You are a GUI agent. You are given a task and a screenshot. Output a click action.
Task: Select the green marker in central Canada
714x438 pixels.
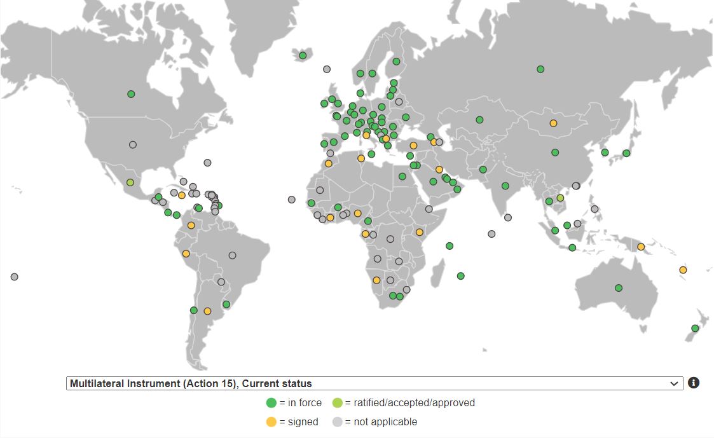[130, 93]
